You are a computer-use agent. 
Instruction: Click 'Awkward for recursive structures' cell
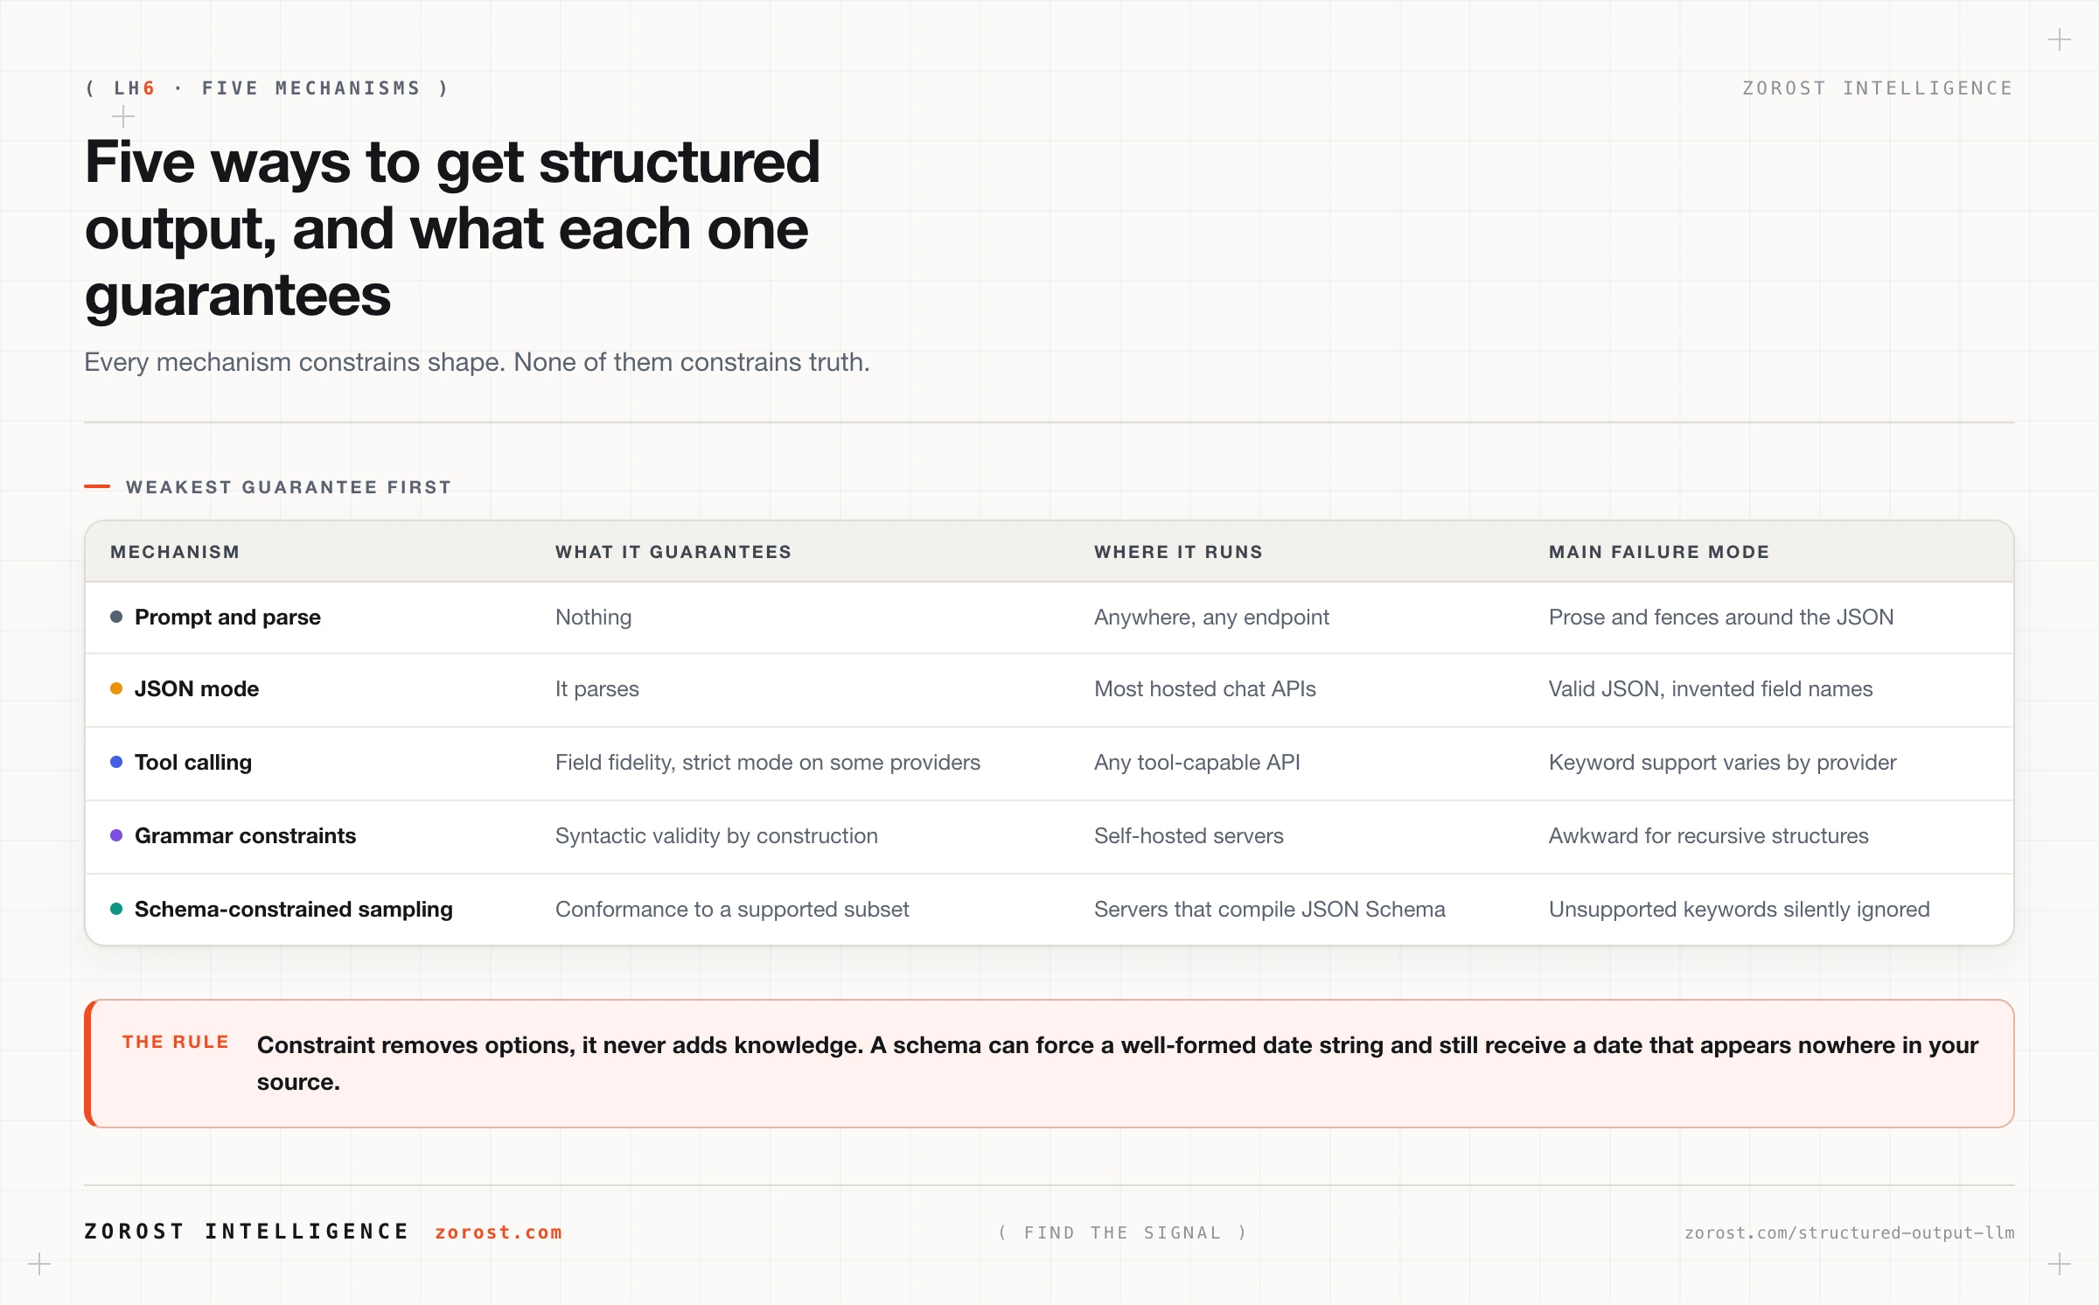[1709, 836]
